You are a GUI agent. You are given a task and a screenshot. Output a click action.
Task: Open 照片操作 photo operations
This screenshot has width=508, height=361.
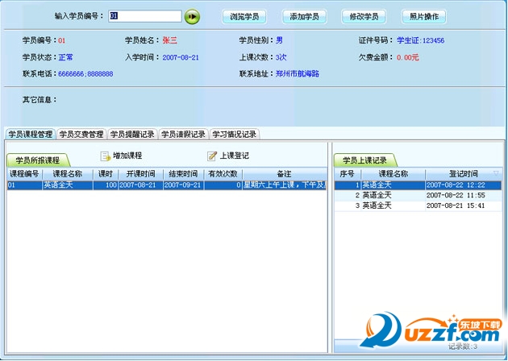pos(424,16)
